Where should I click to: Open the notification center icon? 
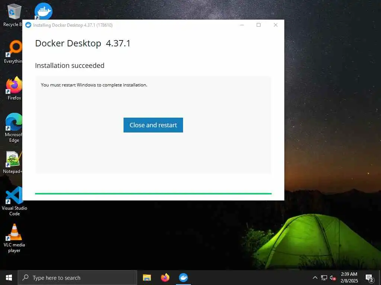click(x=369, y=278)
